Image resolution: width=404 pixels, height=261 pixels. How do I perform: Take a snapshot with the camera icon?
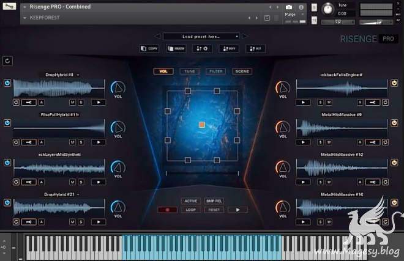point(289,7)
